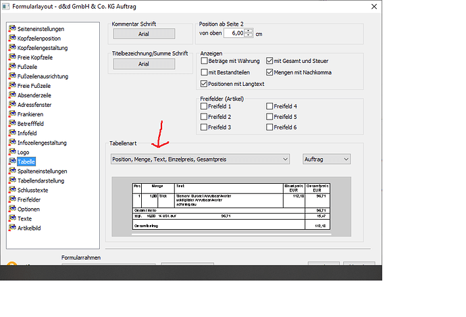Check the Freifeld 6 box
The width and height of the screenshot is (466, 317).
coord(269,127)
